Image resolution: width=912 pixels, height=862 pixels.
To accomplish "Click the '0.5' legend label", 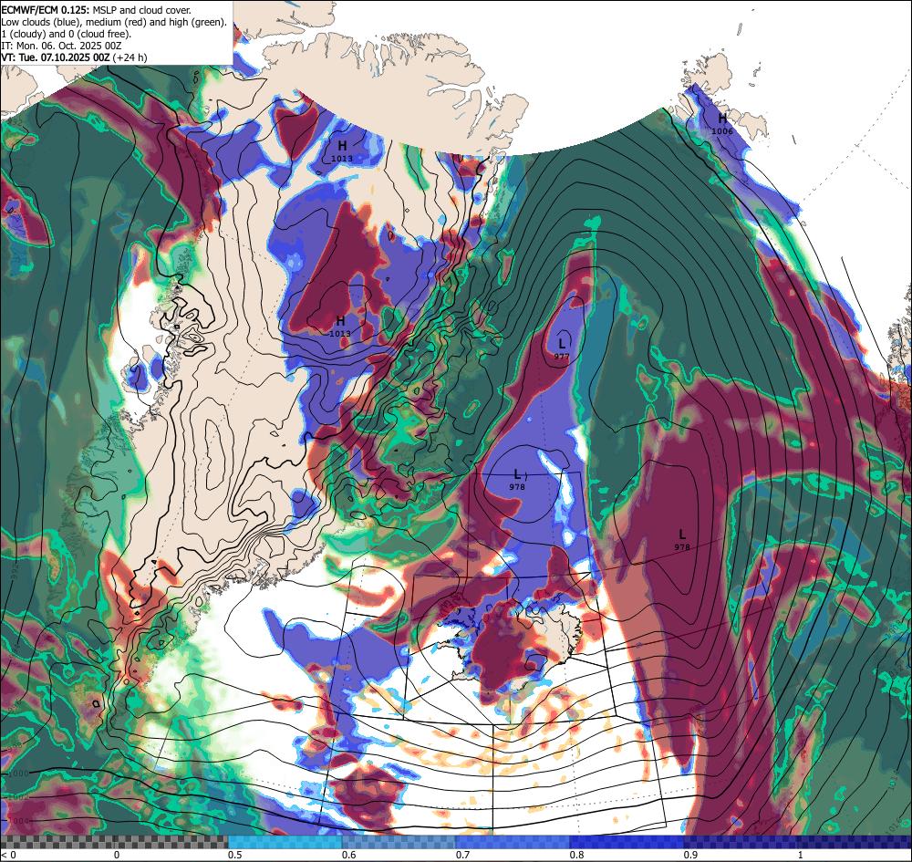I will 235,855.
